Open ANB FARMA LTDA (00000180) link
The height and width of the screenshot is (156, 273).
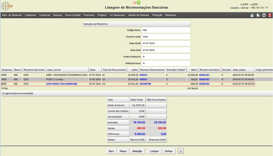(62, 84)
